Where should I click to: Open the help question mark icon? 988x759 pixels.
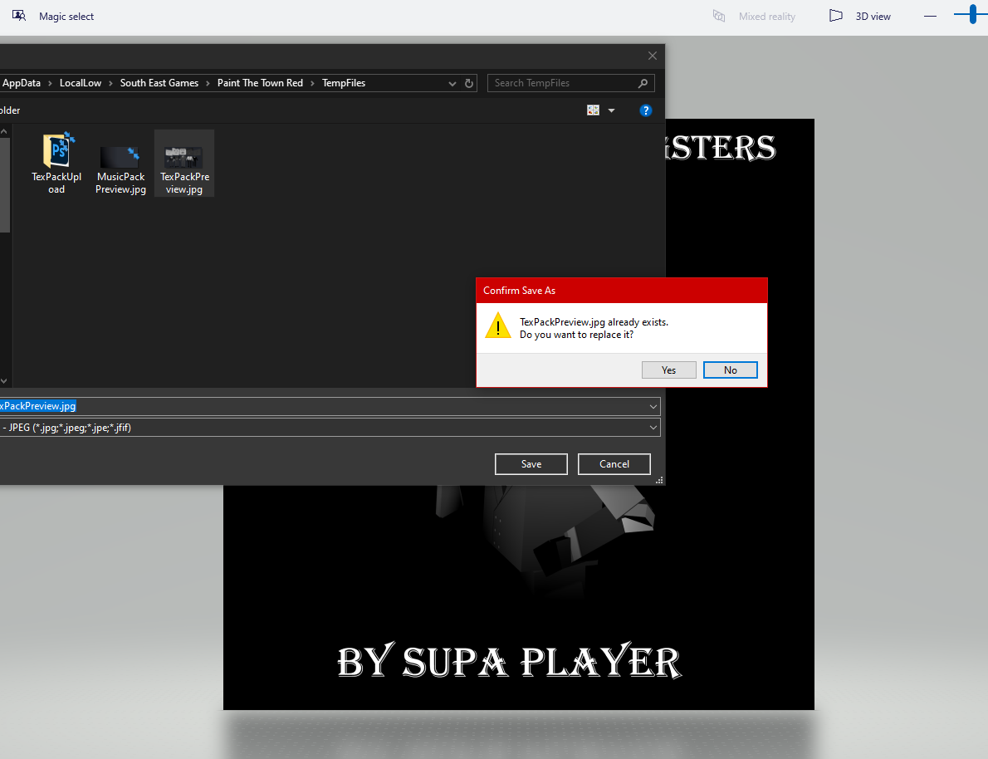pos(645,110)
